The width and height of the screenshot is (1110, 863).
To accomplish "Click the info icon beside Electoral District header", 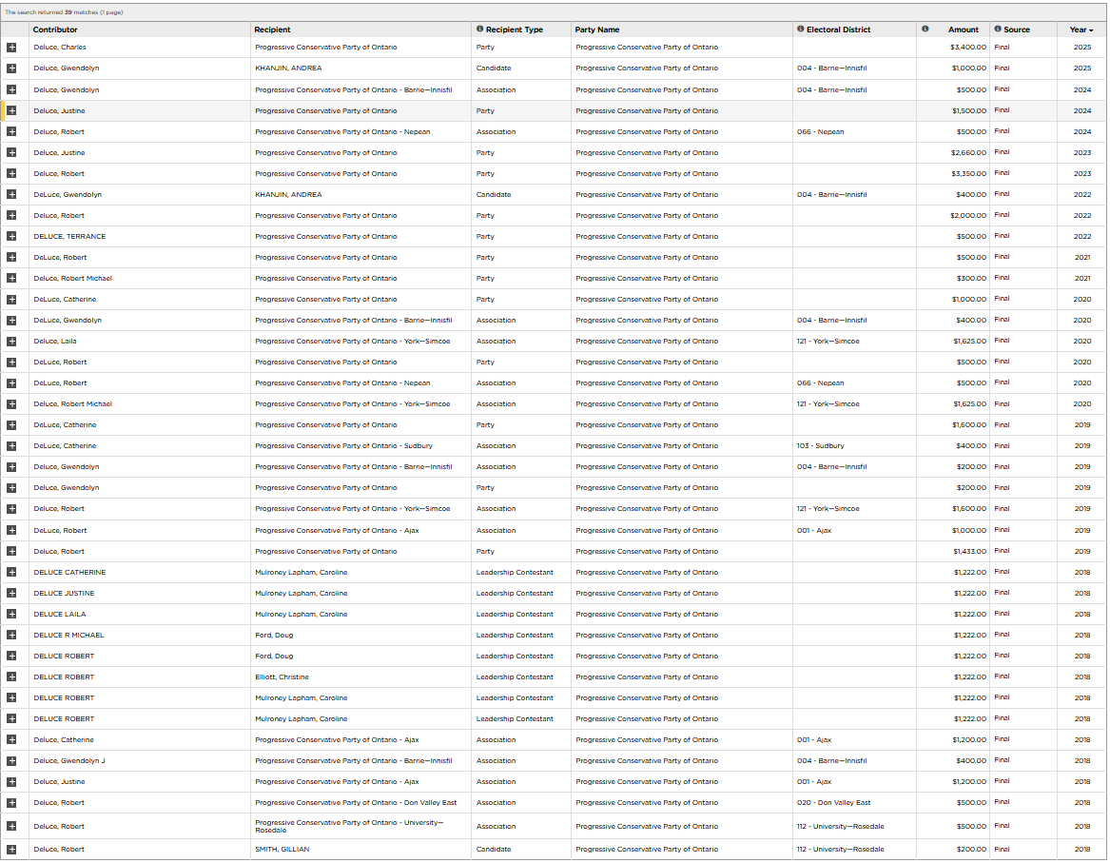I will click(x=800, y=29).
